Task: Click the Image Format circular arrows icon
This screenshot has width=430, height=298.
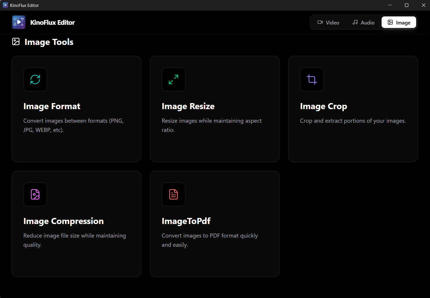Action: (x=35, y=79)
